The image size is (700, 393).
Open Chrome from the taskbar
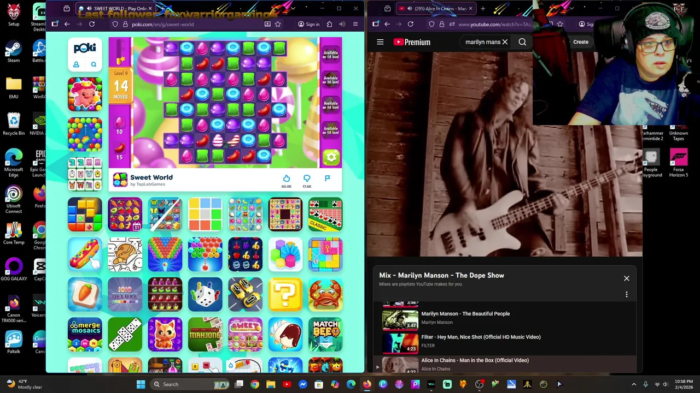(255, 384)
